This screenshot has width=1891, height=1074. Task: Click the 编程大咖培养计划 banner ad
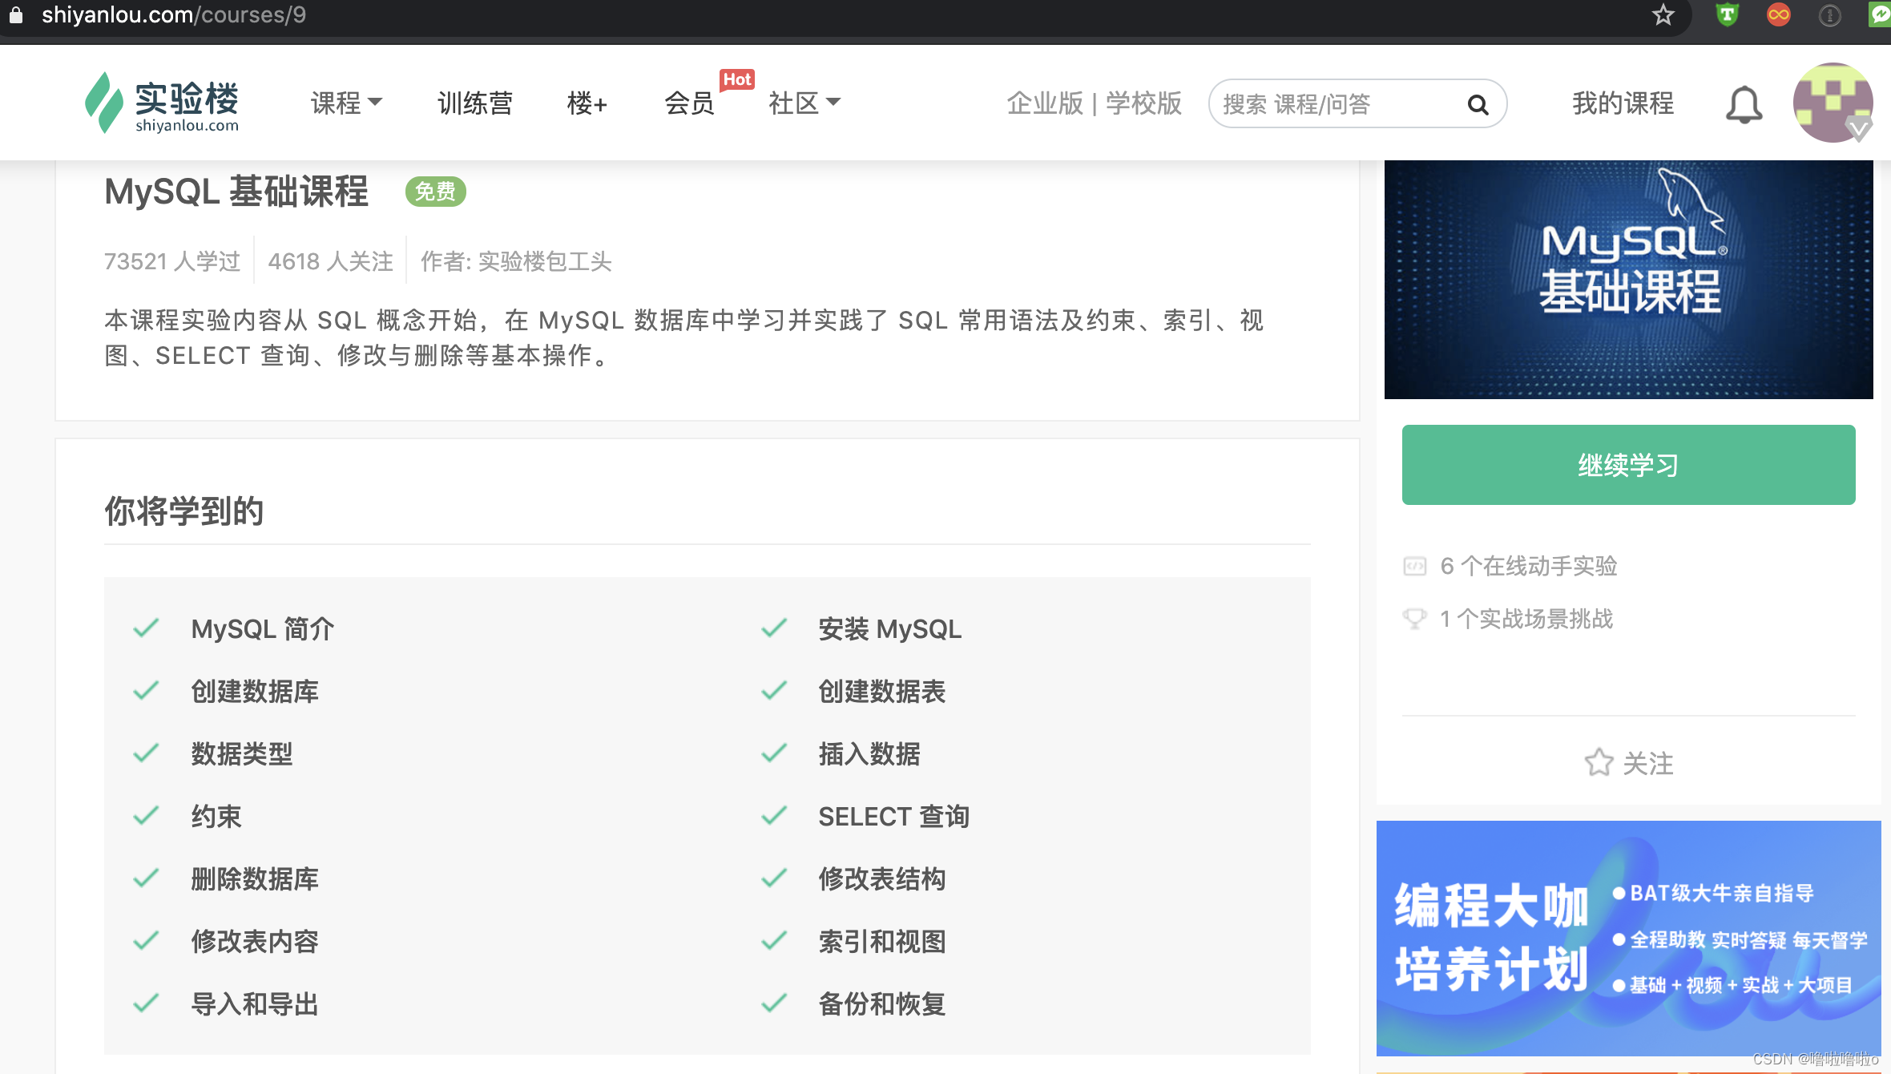(1628, 938)
